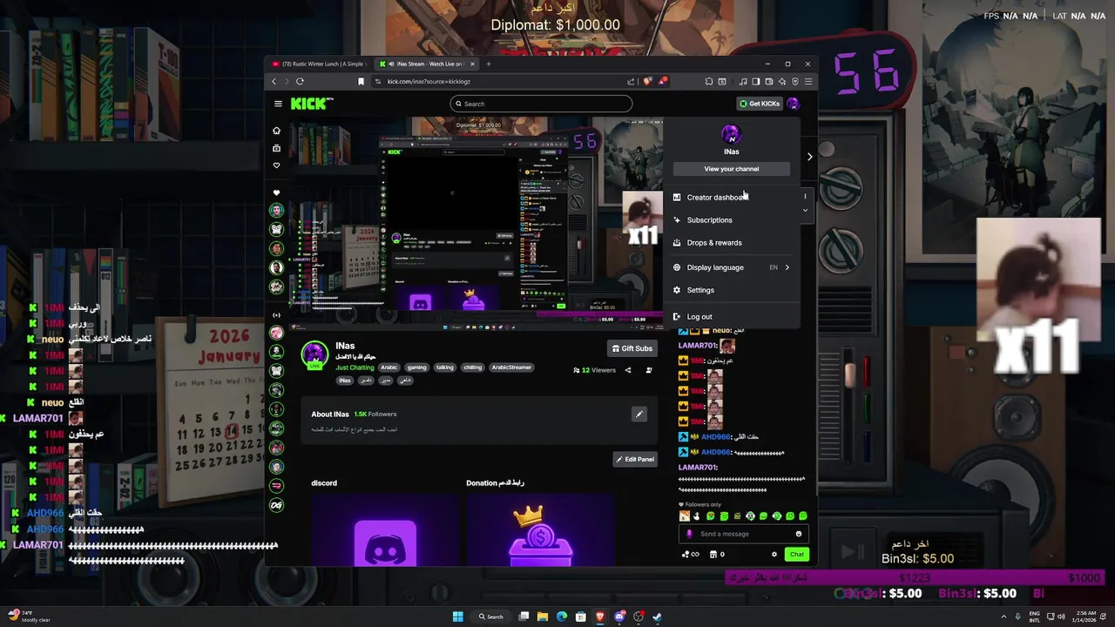Screen dimensions: 1115x627
Task: Reload the page in browser
Action: 300,81
